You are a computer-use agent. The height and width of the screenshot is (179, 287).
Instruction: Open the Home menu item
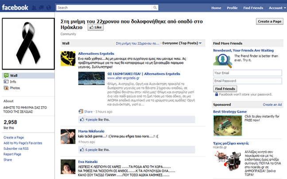click(x=216, y=8)
